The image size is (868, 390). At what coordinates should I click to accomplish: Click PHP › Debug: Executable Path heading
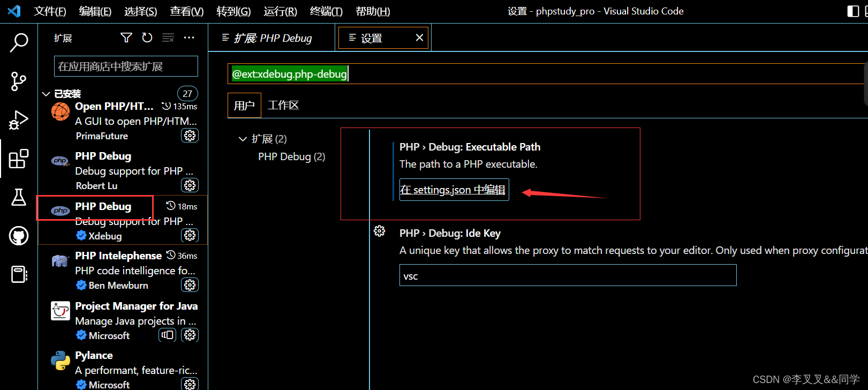pos(470,147)
